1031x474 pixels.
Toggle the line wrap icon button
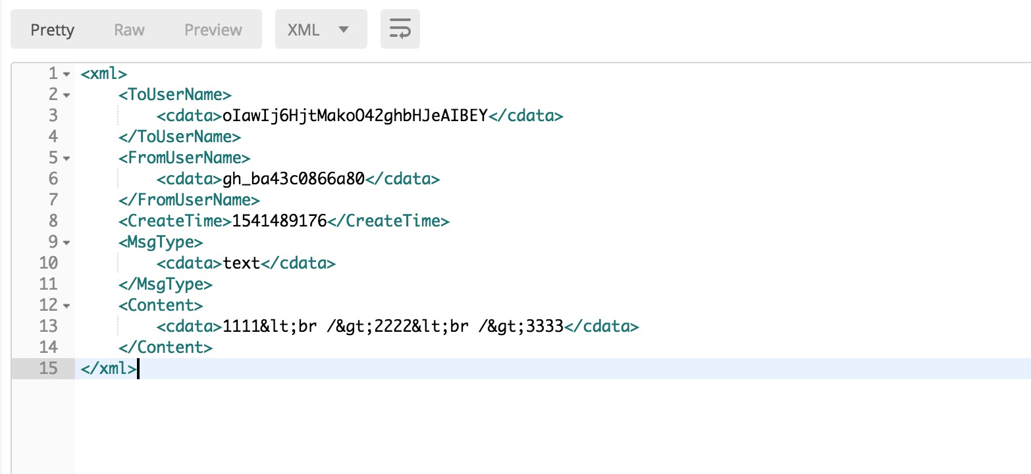point(400,29)
